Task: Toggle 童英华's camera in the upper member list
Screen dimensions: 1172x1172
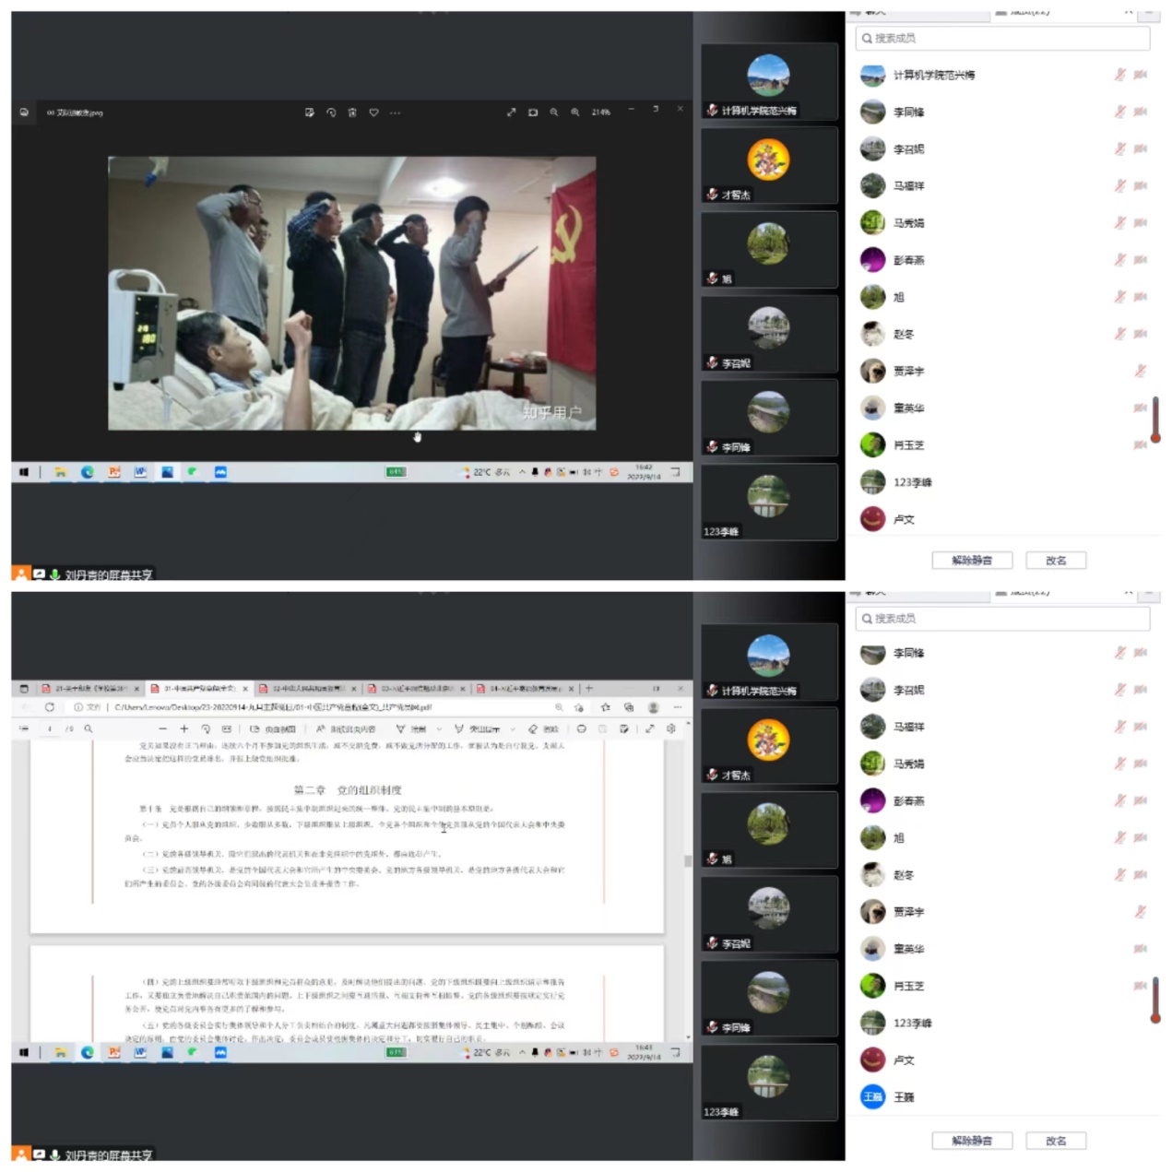Action: click(1141, 408)
